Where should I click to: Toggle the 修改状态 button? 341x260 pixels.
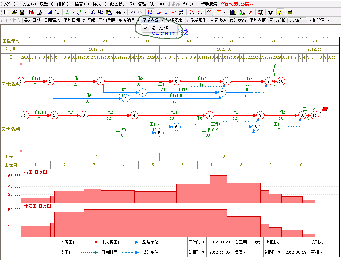click(x=238, y=20)
